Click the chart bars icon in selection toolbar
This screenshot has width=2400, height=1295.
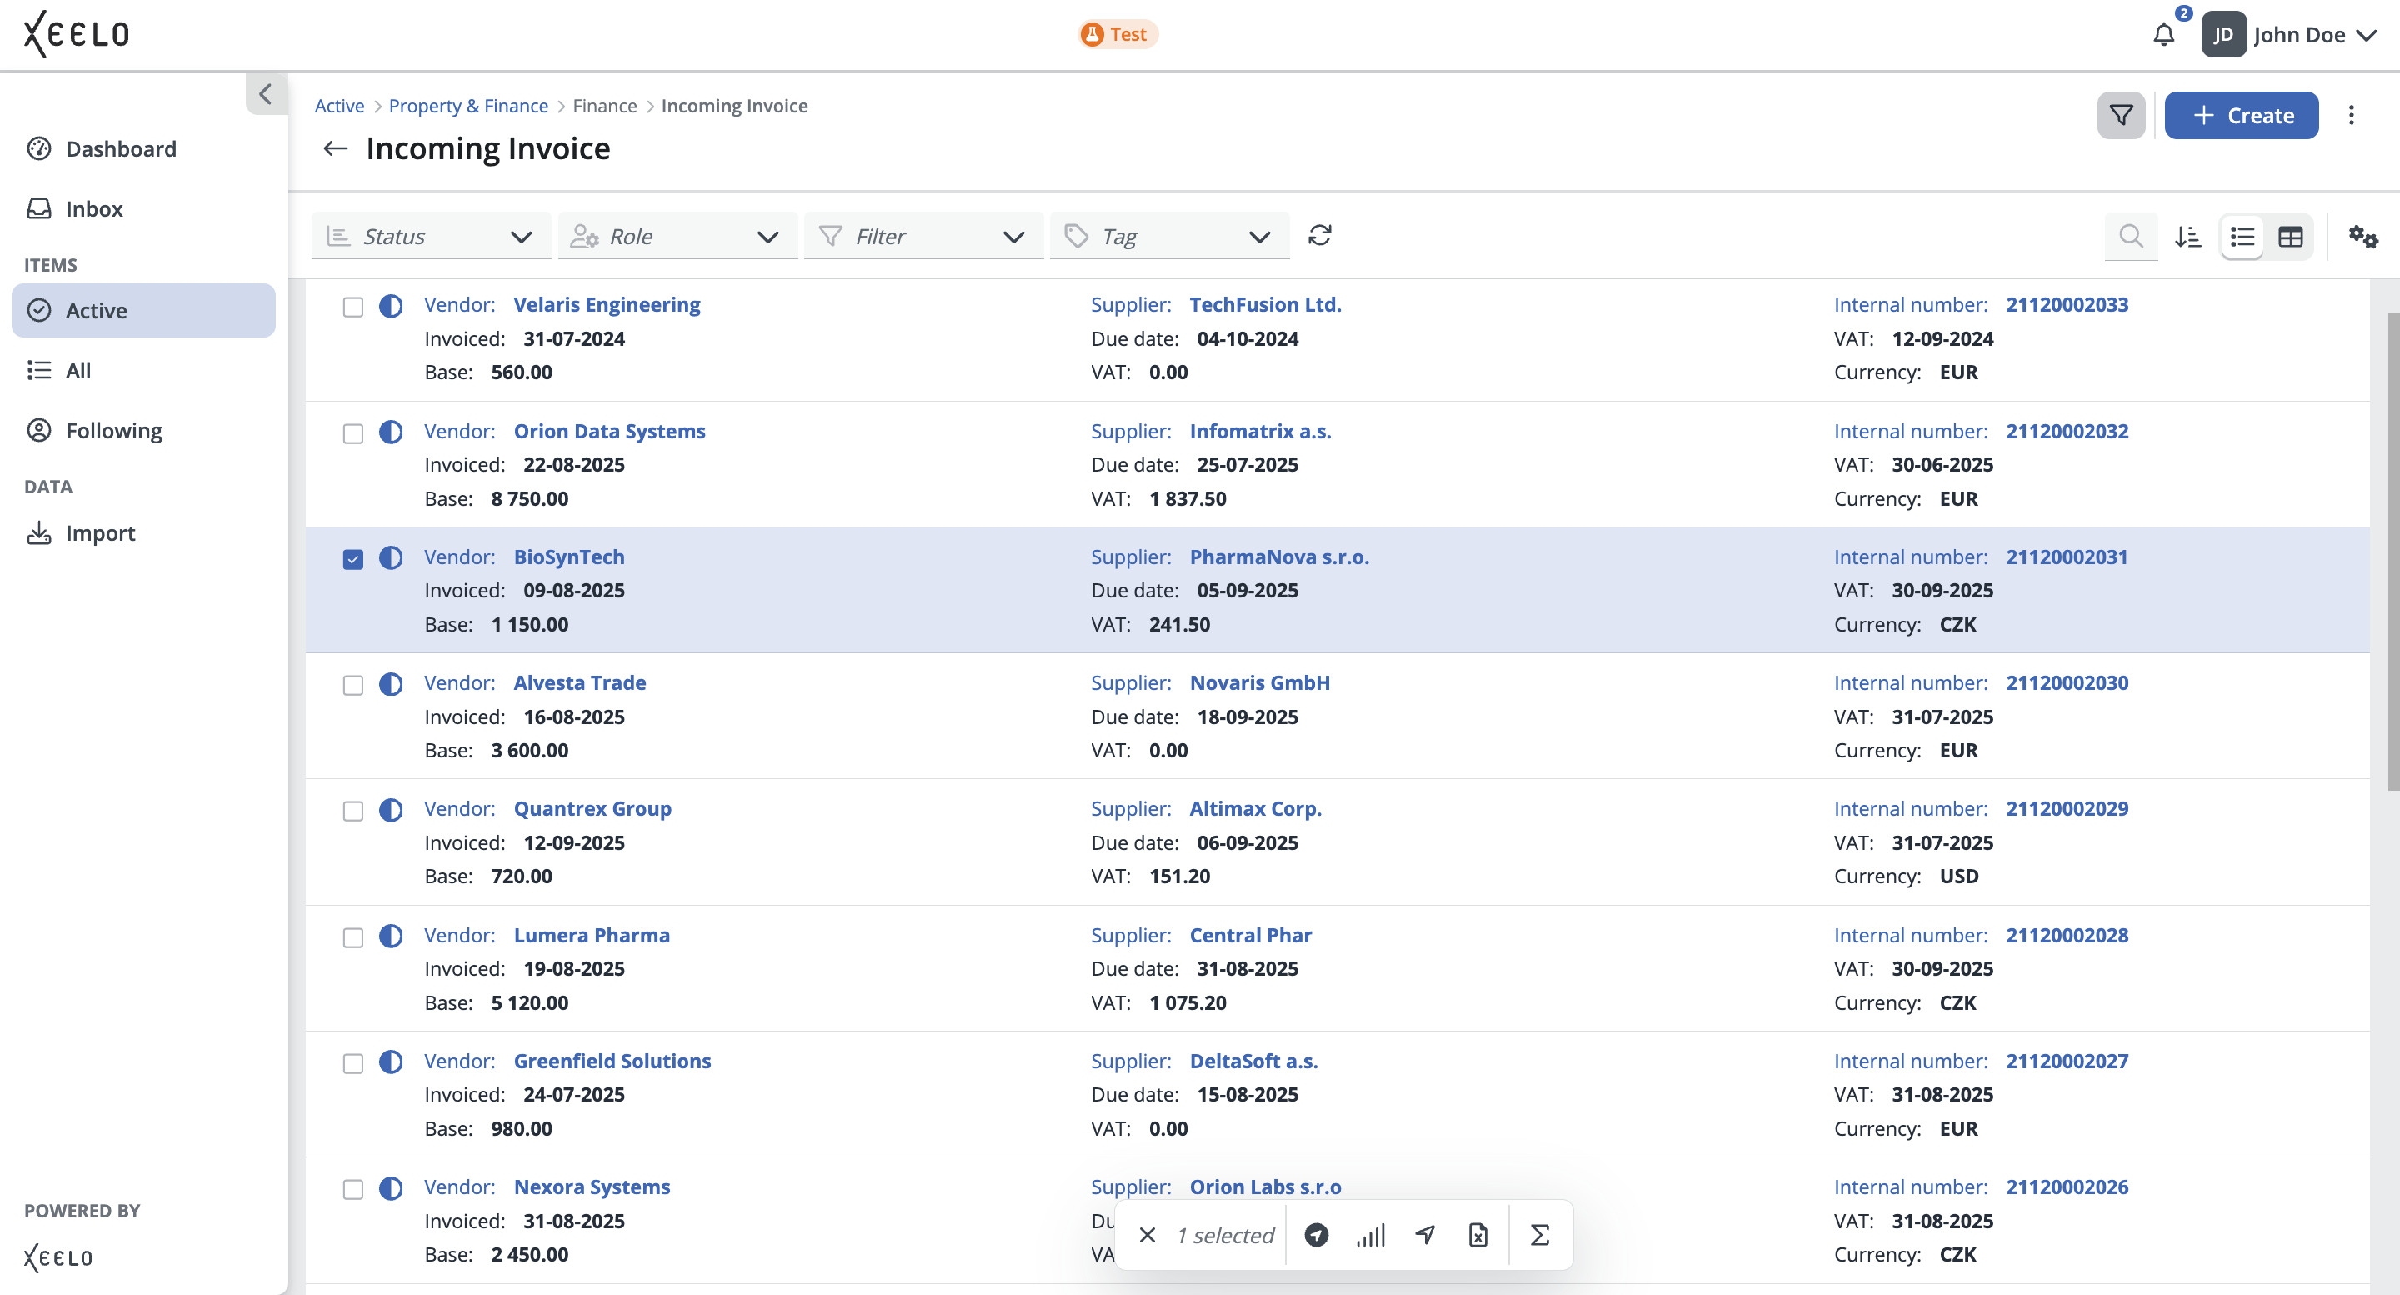1371,1234
